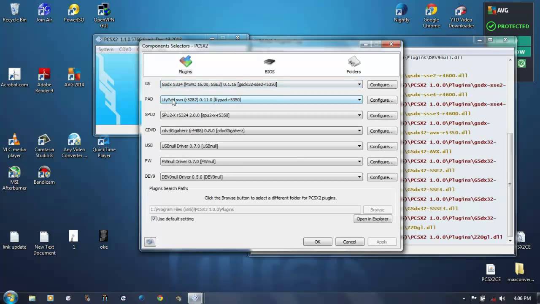
Task: Select the Join Air desktop icon
Action: pyautogui.click(x=44, y=13)
